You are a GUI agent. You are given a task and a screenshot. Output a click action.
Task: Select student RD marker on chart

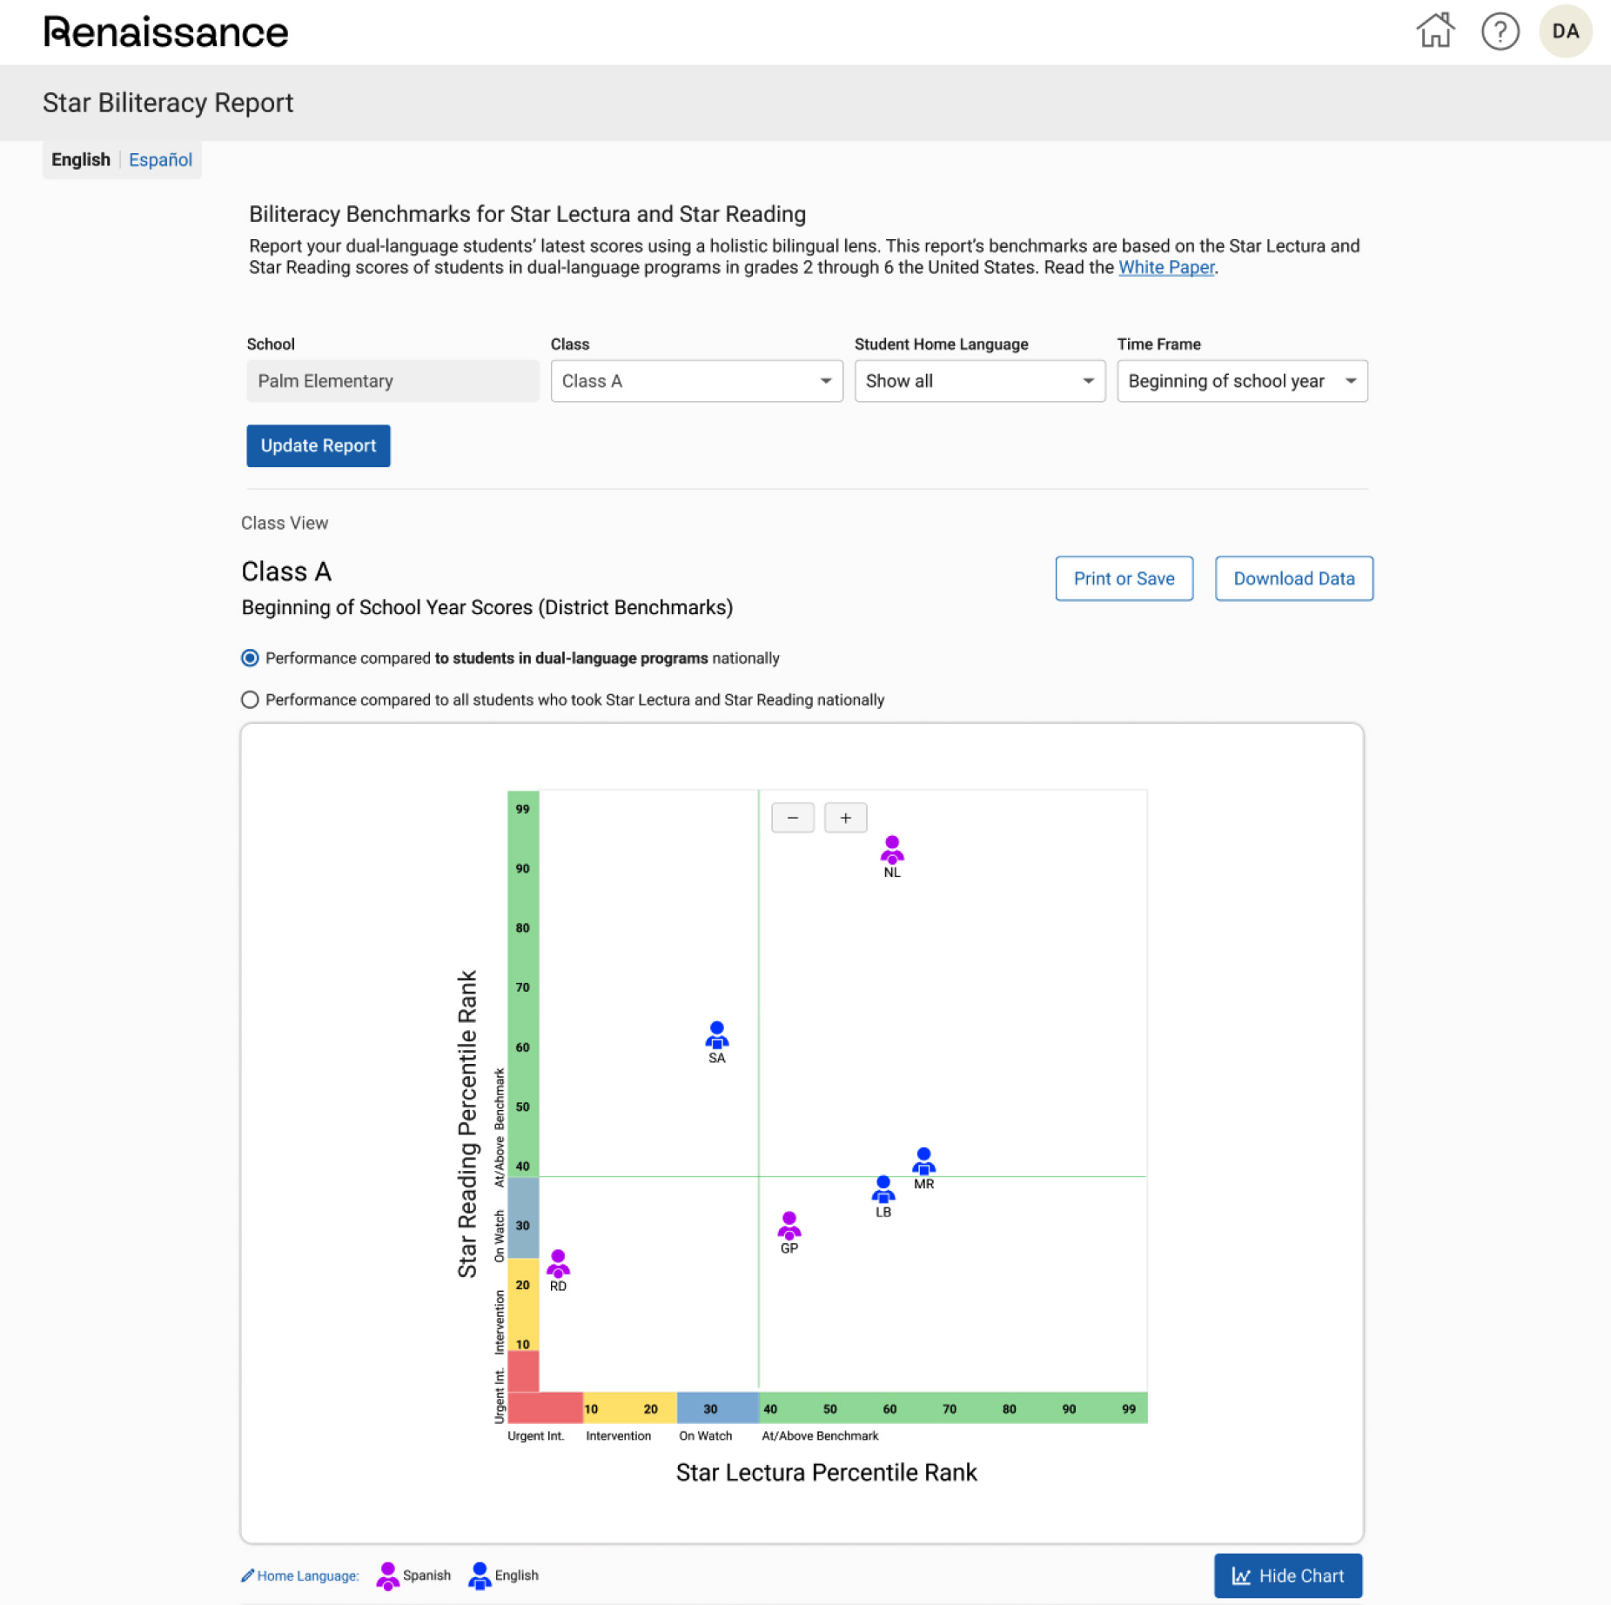558,1263
